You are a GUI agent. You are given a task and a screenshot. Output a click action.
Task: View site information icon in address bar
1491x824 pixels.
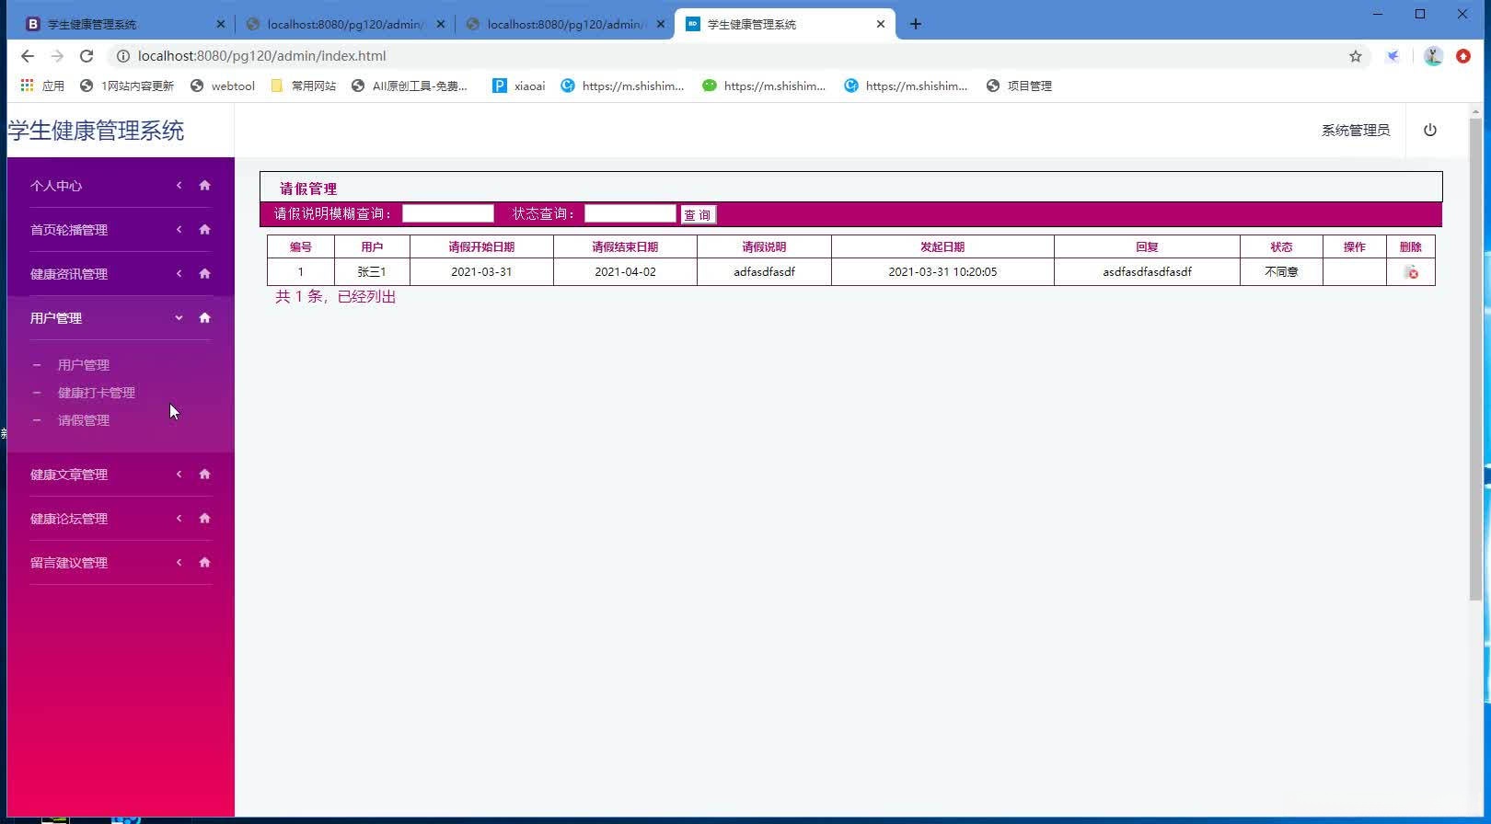tap(122, 56)
